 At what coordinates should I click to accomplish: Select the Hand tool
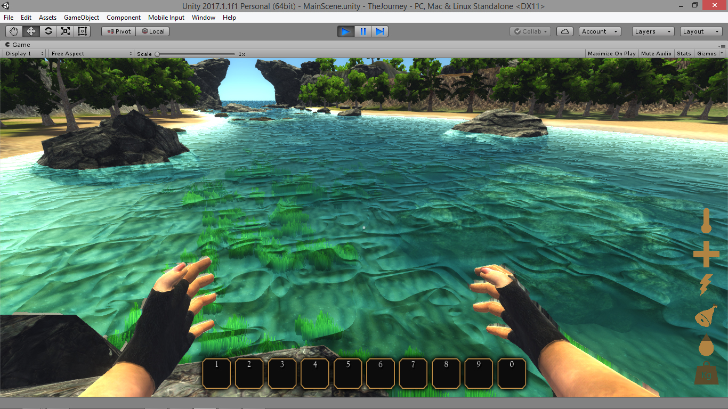[x=14, y=31]
